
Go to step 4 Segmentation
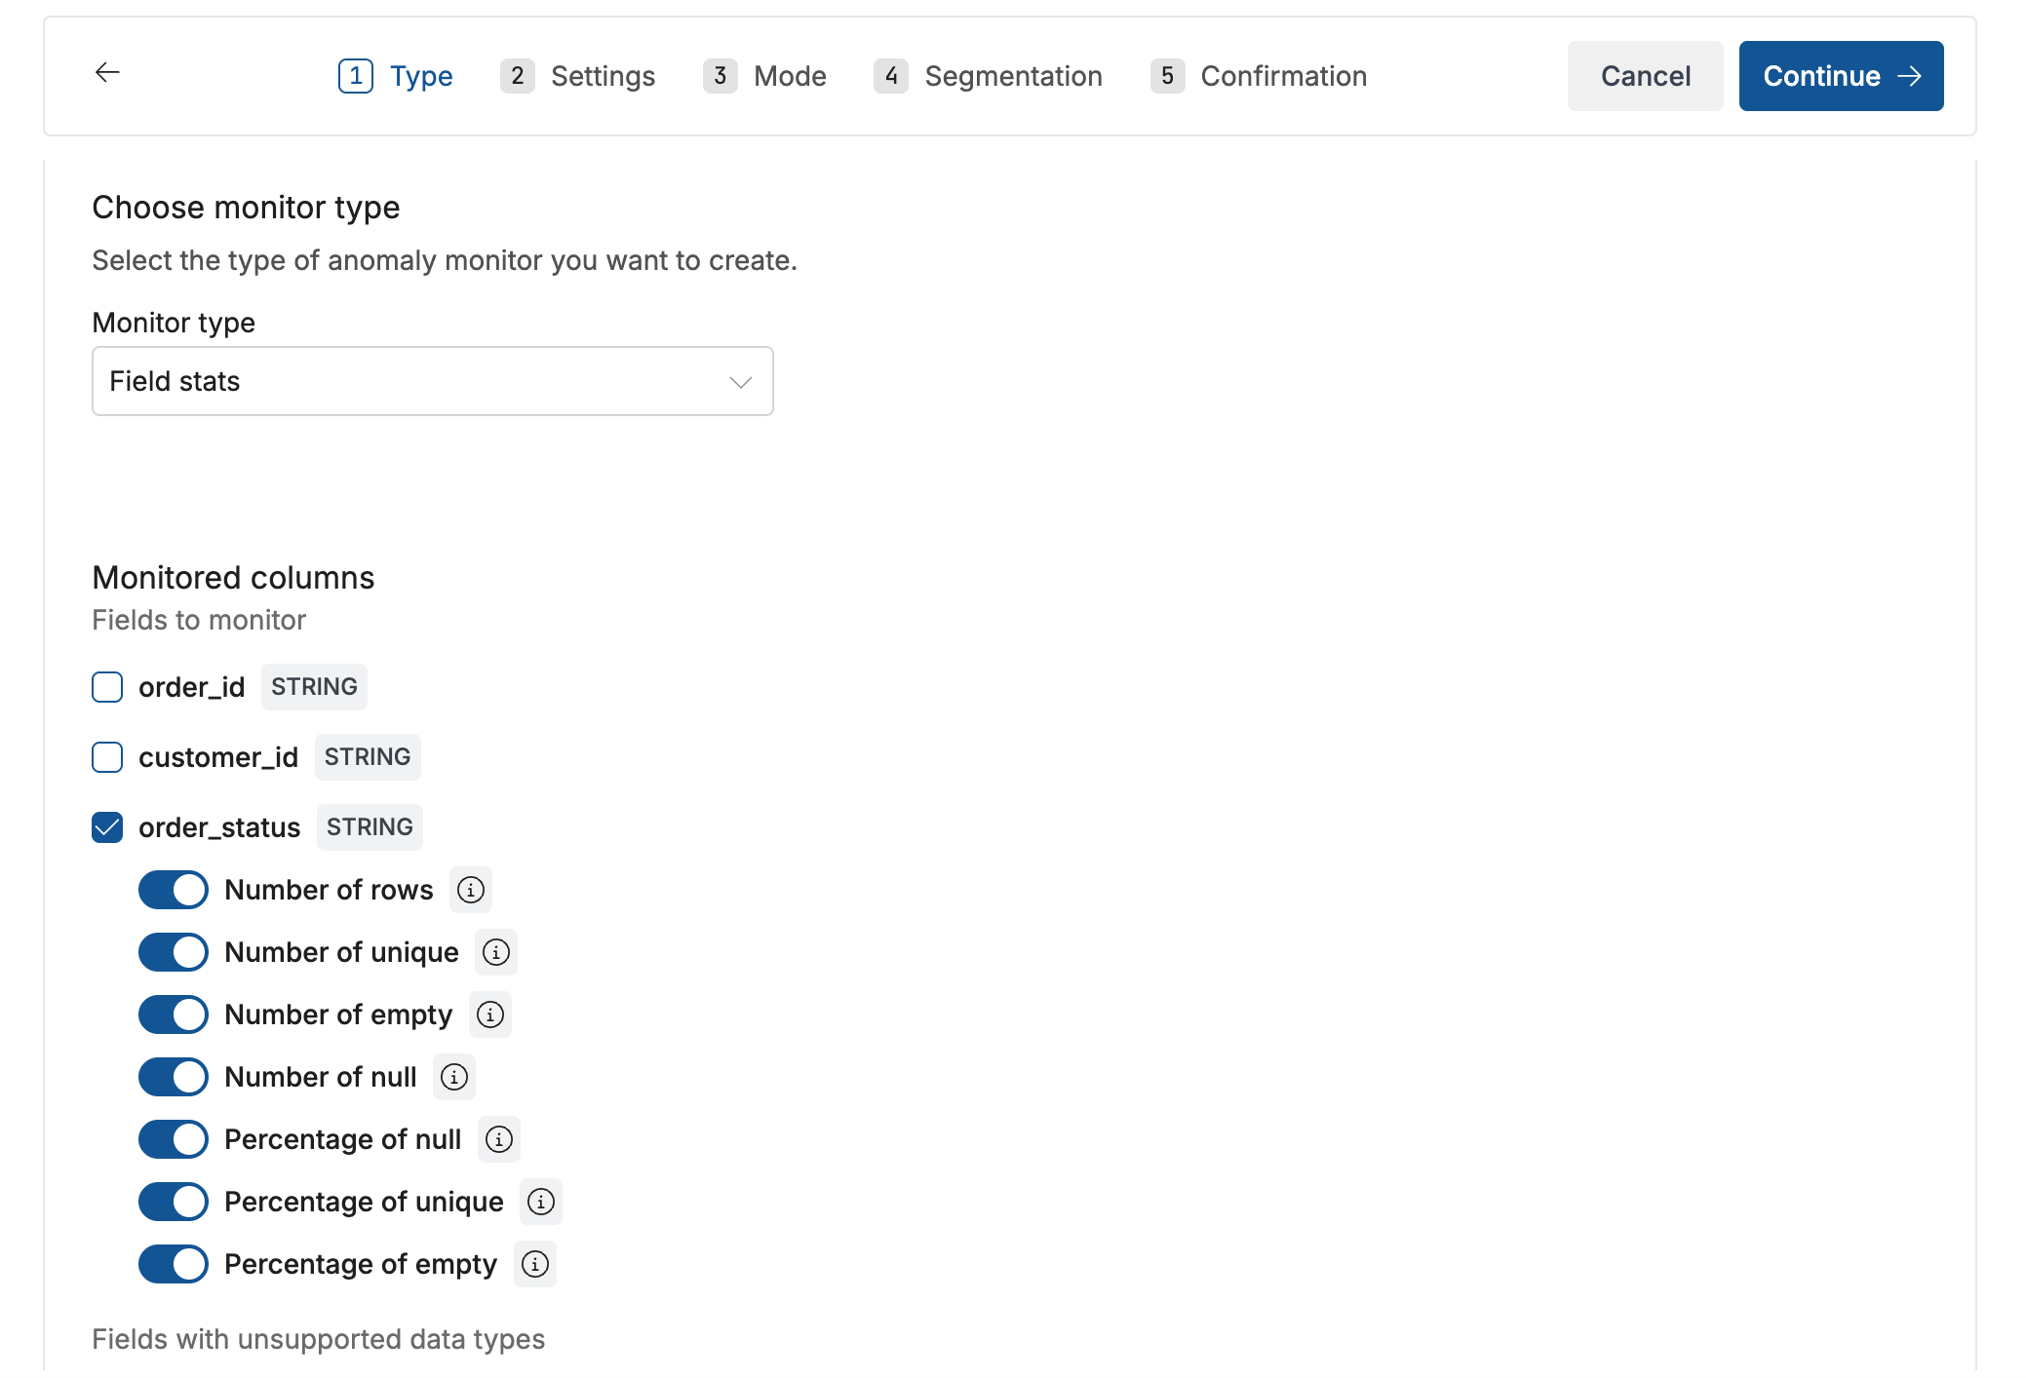[x=988, y=76]
